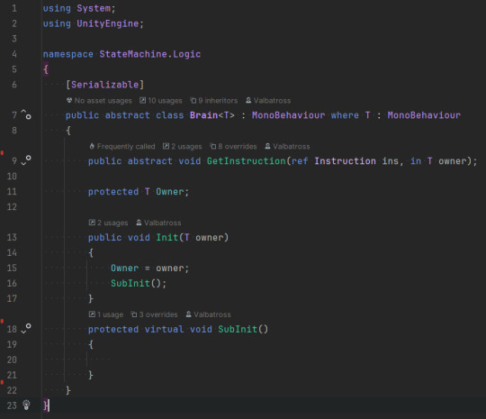486x419 pixels.
Task: Click the opening brace on line 5
Action: point(46,69)
